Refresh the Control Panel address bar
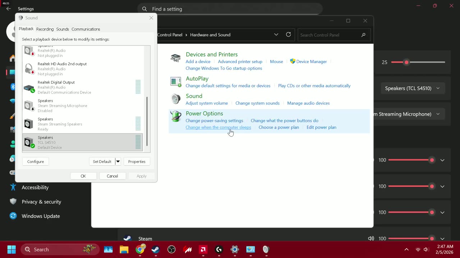The image size is (460, 258). pos(288,35)
